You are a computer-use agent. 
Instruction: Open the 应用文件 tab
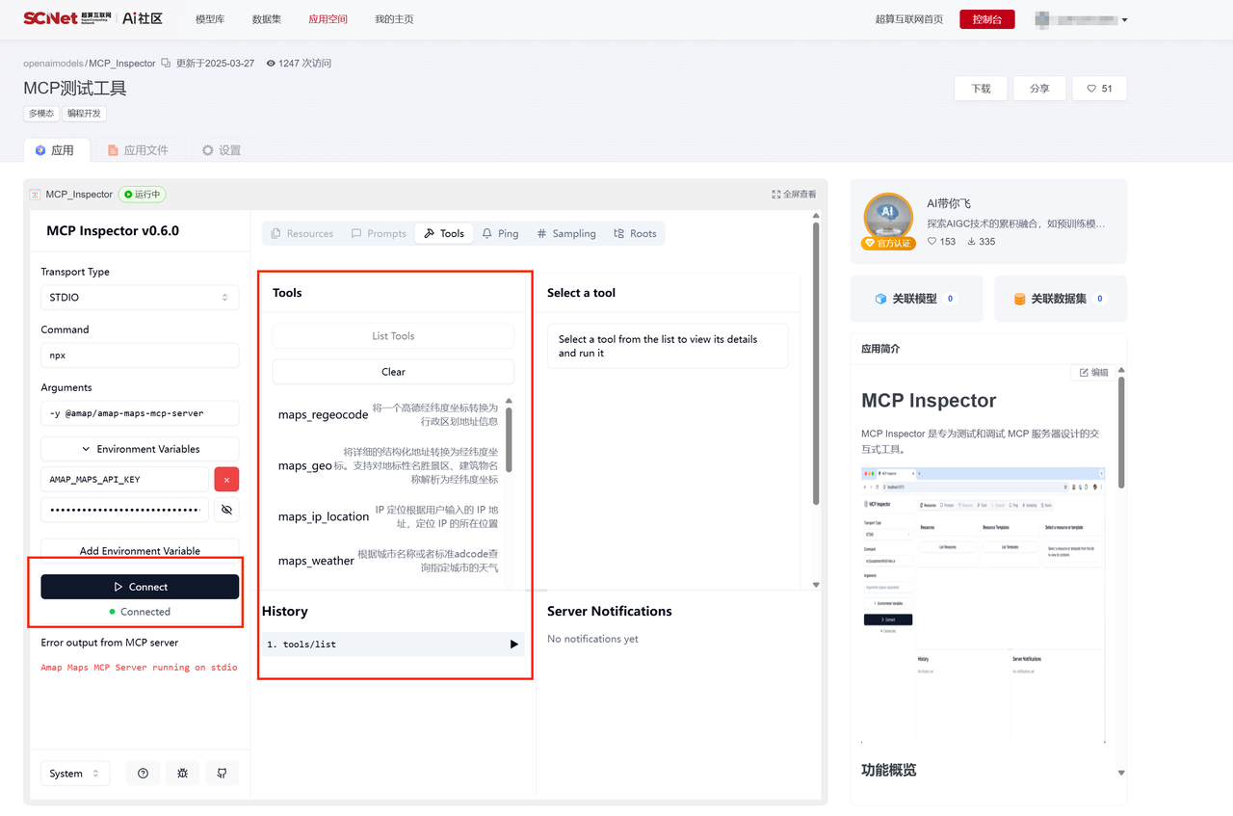(138, 150)
